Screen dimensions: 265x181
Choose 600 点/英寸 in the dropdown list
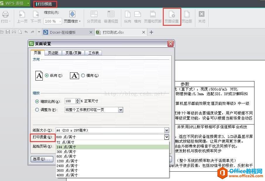point(112,156)
